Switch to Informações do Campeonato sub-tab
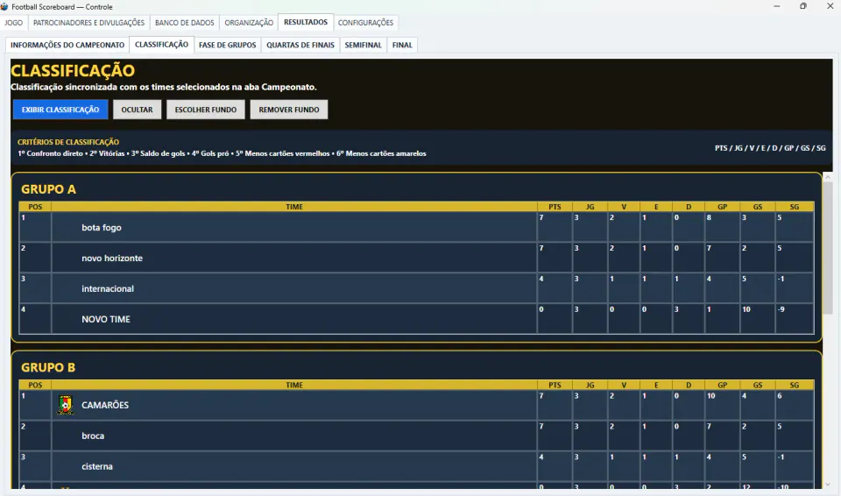Screen dimensions: 841x496 coord(67,45)
